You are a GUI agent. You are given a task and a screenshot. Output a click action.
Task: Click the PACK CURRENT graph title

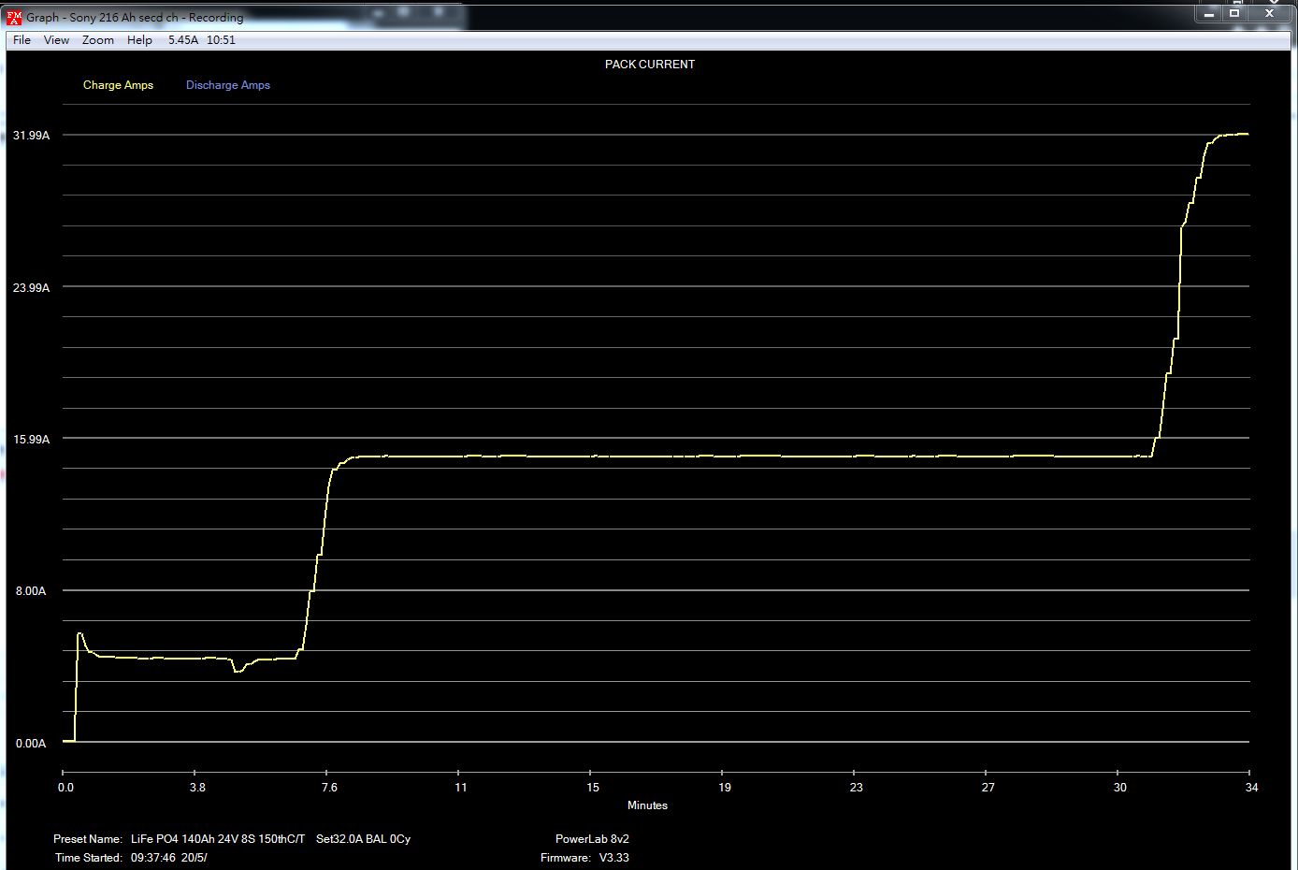tap(649, 65)
